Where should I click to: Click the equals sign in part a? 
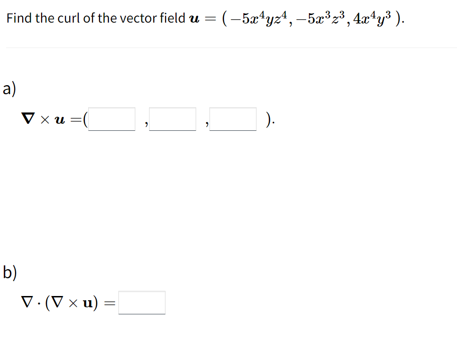point(75,119)
